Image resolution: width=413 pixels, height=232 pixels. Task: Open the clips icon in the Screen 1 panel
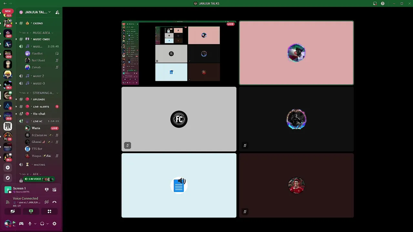tap(55, 190)
